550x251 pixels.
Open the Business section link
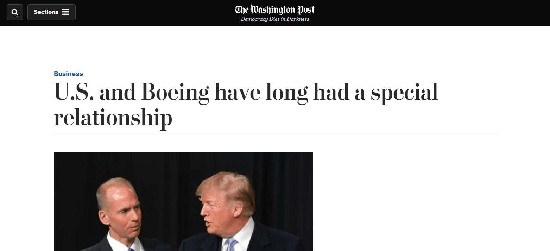coord(68,74)
